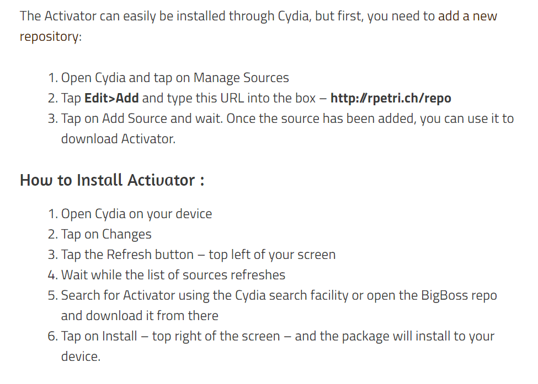Click the words "Manage Sources" in step one
538x384 pixels.
coord(241,78)
